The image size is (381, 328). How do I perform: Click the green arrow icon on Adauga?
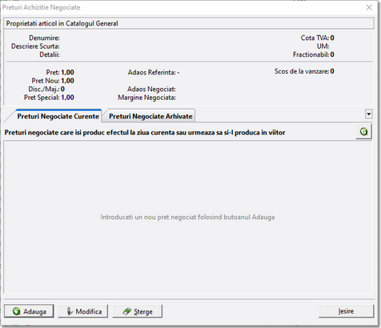pyautogui.click(x=17, y=311)
